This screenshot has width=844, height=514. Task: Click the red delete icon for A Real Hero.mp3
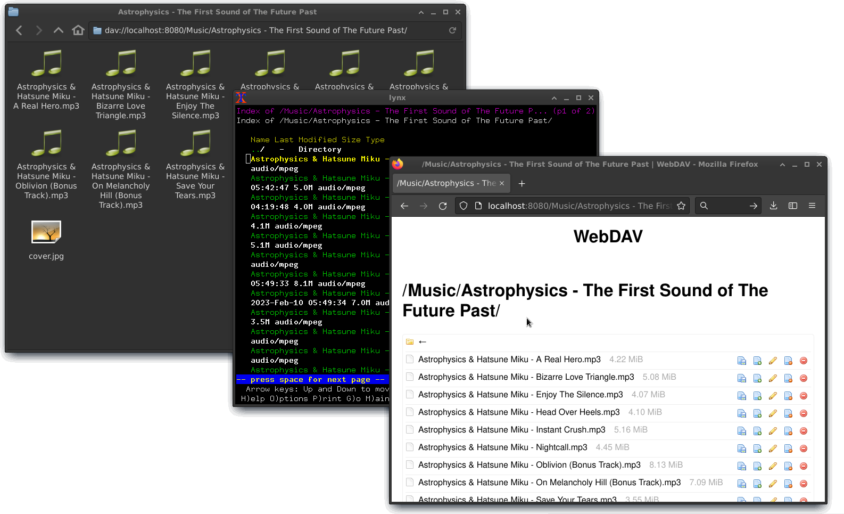(804, 361)
